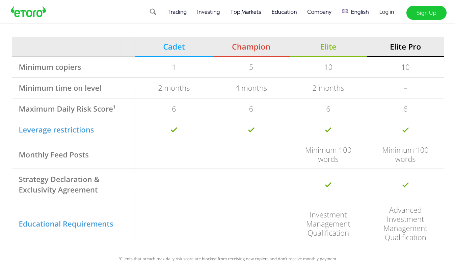Open the Leverage restrictions link
The image size is (455, 267).
pyautogui.click(x=56, y=130)
